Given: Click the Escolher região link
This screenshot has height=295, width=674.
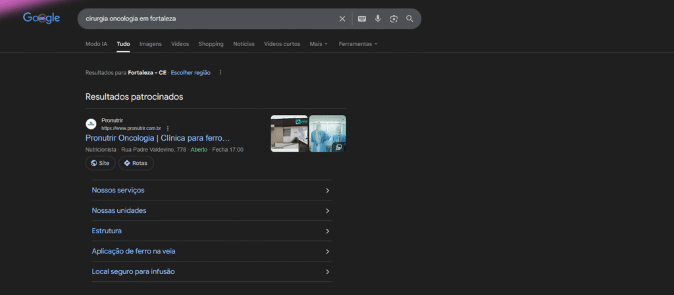Looking at the screenshot, I should point(190,72).
